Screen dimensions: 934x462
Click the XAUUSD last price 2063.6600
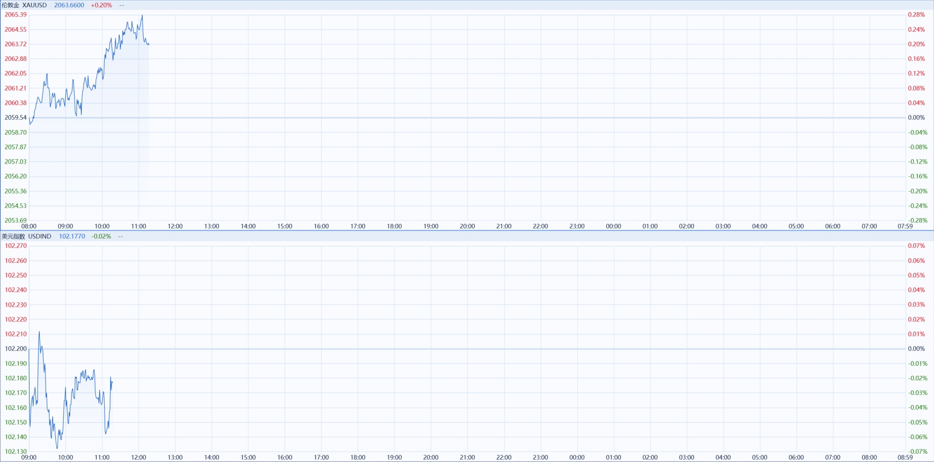click(x=69, y=5)
